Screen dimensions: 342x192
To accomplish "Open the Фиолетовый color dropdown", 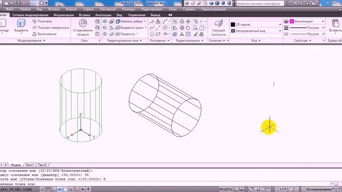I will (x=307, y=21).
